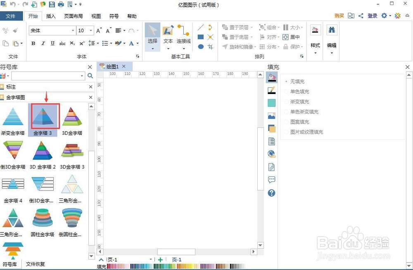
Task: Open the help question mark icon
Action: pos(271,192)
